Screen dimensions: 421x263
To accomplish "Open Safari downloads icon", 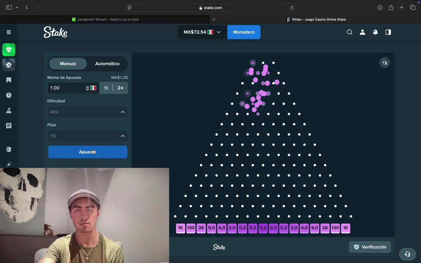I will point(380,8).
